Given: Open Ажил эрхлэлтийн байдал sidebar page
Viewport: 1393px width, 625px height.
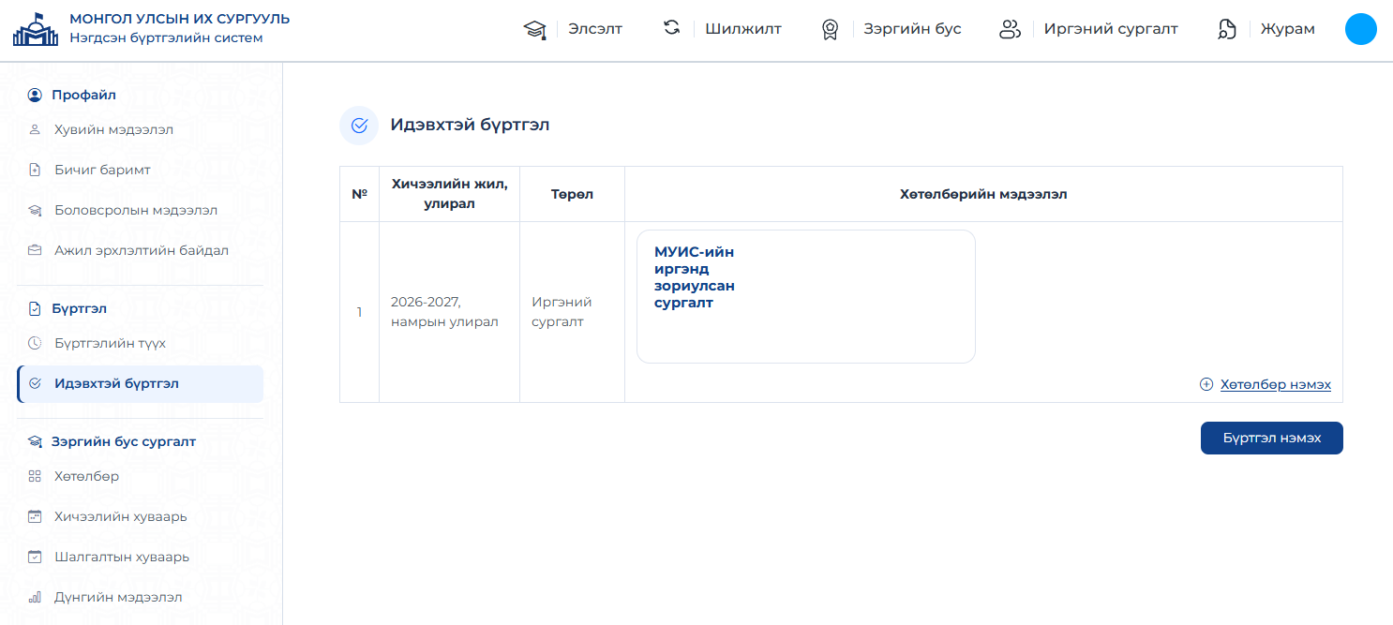Looking at the screenshot, I should tap(140, 251).
